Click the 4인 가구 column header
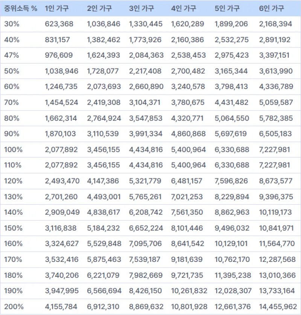Viewport: 301px width, 315px height. 183,9
